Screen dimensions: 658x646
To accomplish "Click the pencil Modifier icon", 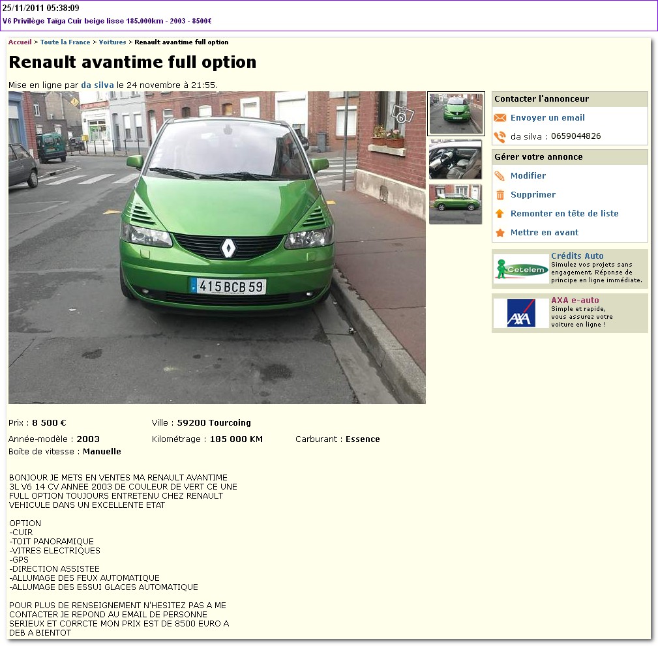I will coord(500,176).
